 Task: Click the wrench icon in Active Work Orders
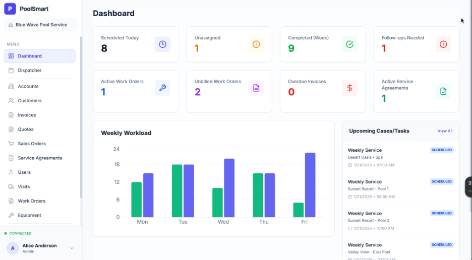pyautogui.click(x=162, y=88)
